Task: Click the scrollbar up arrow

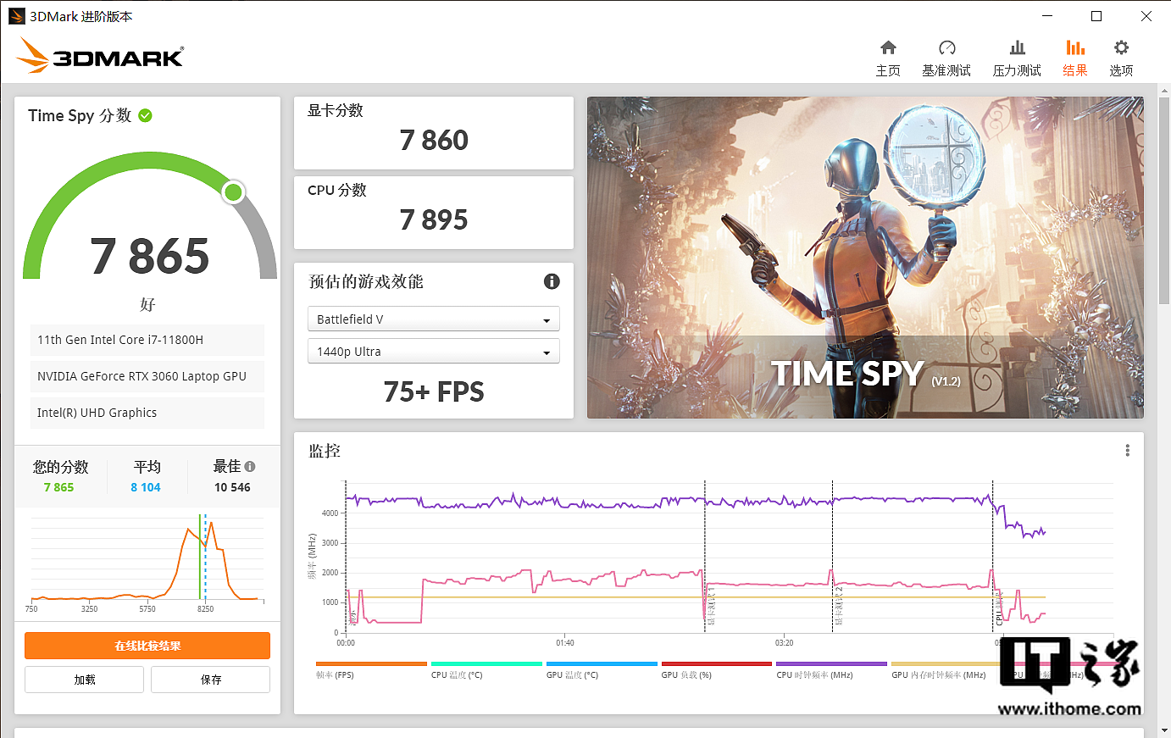Action: [x=1164, y=89]
